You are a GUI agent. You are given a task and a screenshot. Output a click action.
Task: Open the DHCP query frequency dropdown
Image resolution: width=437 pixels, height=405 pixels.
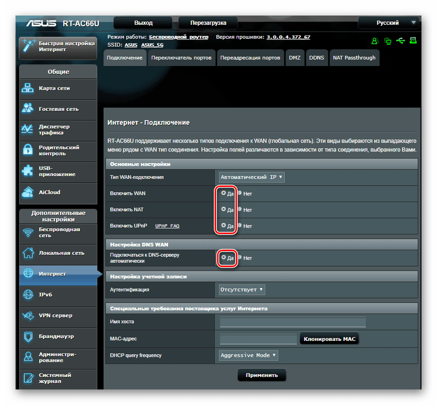(x=248, y=355)
